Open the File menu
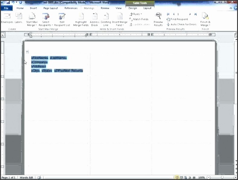Image resolution: width=238 pixels, height=180 pixels. coord(6,8)
